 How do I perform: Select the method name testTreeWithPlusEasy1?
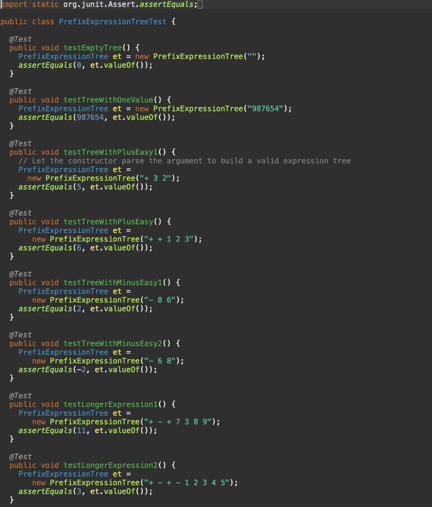click(110, 152)
